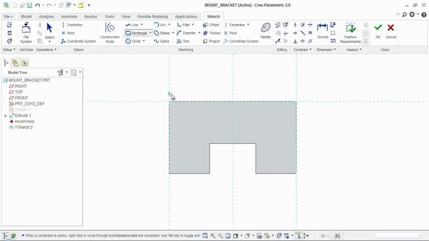Switch to the Annotate tab
The height and width of the screenshot is (241, 429).
[x=69, y=17]
